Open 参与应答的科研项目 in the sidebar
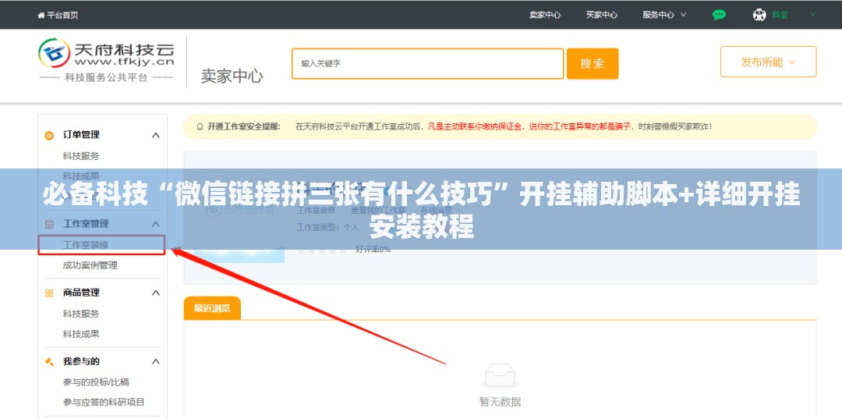The height and width of the screenshot is (419, 842). pyautogui.click(x=104, y=402)
